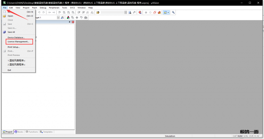Click the Manage Project Items icon
The height and width of the screenshot is (139, 264).
tap(68, 18)
